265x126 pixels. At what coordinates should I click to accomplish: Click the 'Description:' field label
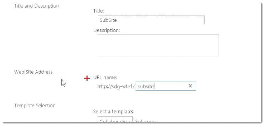pos(106,30)
